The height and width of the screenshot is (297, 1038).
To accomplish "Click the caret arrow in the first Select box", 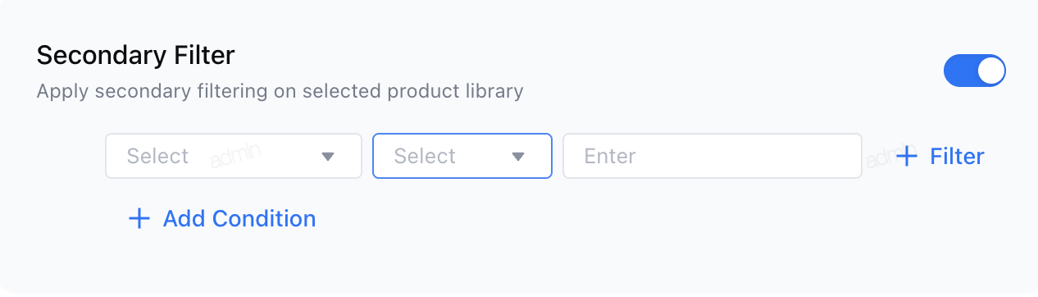I will point(328,156).
